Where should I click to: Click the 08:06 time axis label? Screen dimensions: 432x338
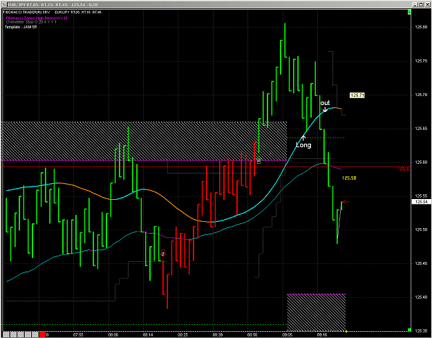coord(113,335)
